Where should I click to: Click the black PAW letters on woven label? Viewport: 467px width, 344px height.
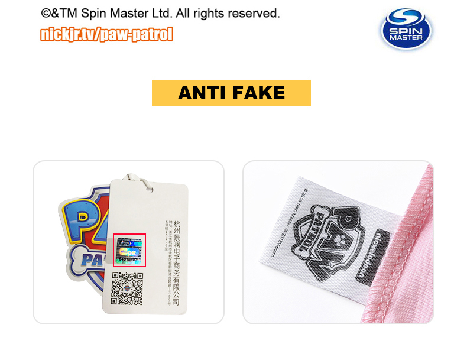pyautogui.click(x=336, y=244)
